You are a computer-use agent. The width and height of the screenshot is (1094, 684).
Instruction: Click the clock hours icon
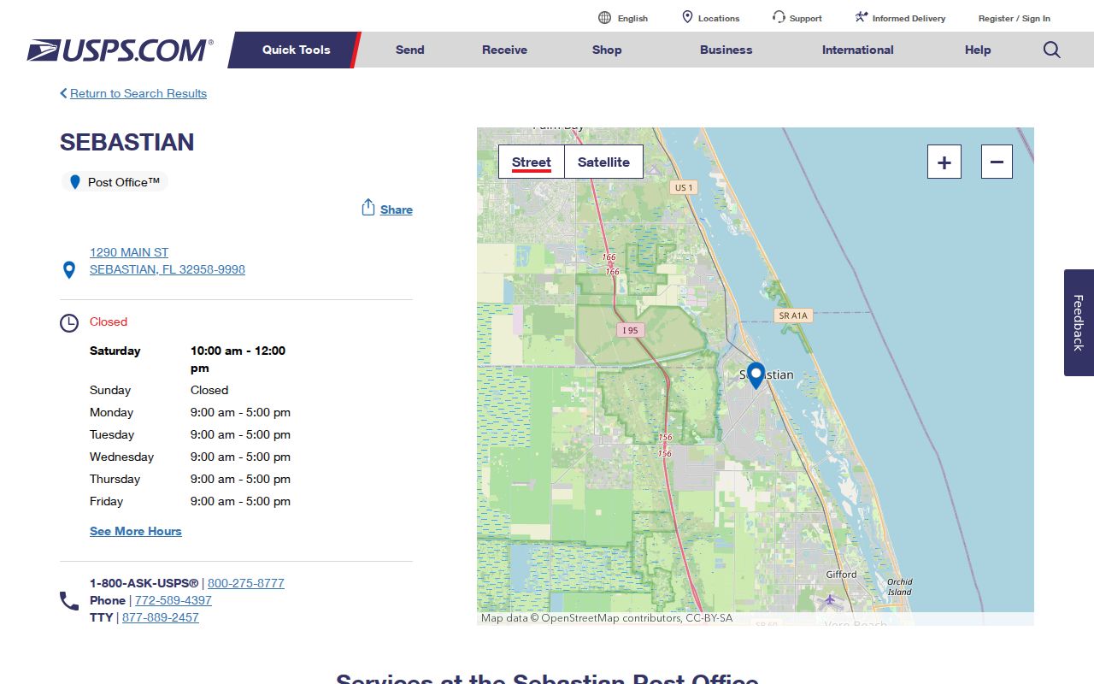coord(69,323)
